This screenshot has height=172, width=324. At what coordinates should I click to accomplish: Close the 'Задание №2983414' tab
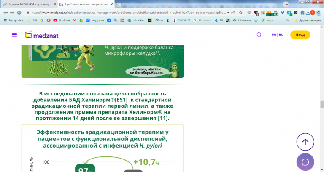(55, 4)
